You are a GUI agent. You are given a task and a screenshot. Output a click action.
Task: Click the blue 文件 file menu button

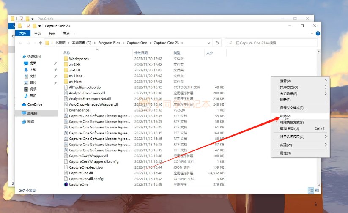(x=23, y=33)
